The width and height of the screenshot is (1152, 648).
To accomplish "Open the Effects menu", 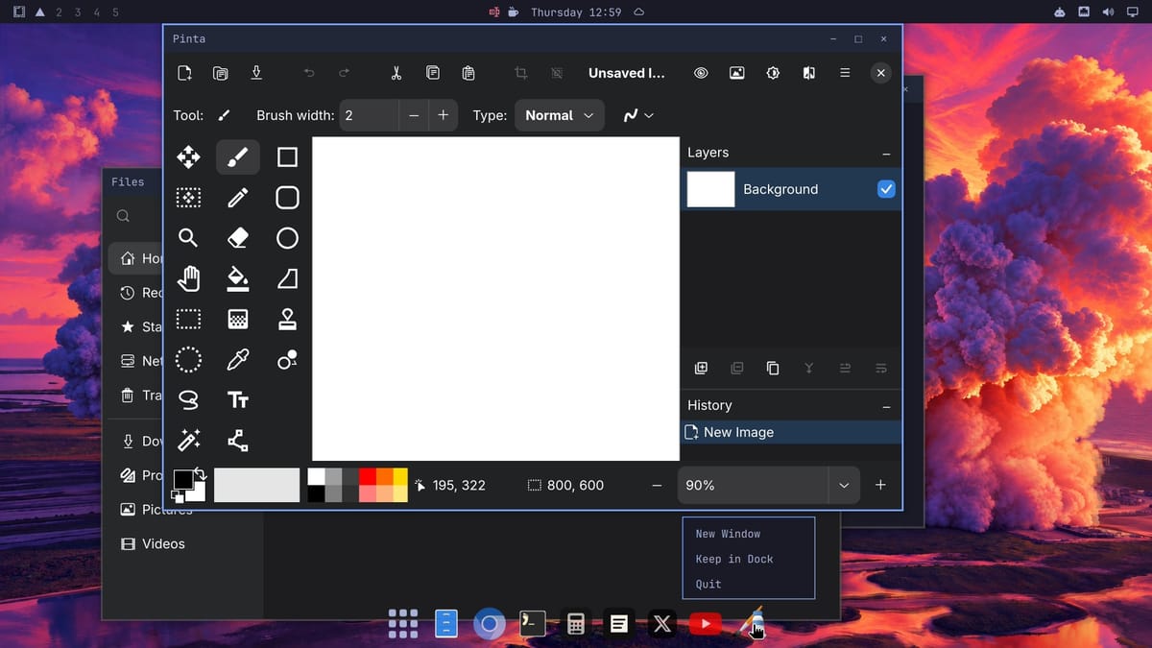I will click(808, 73).
